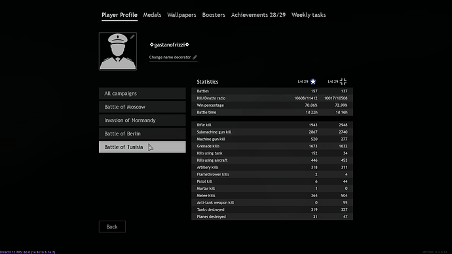452x254 pixels.
Task: Select Battle of Tunisia campaign
Action: click(x=142, y=147)
